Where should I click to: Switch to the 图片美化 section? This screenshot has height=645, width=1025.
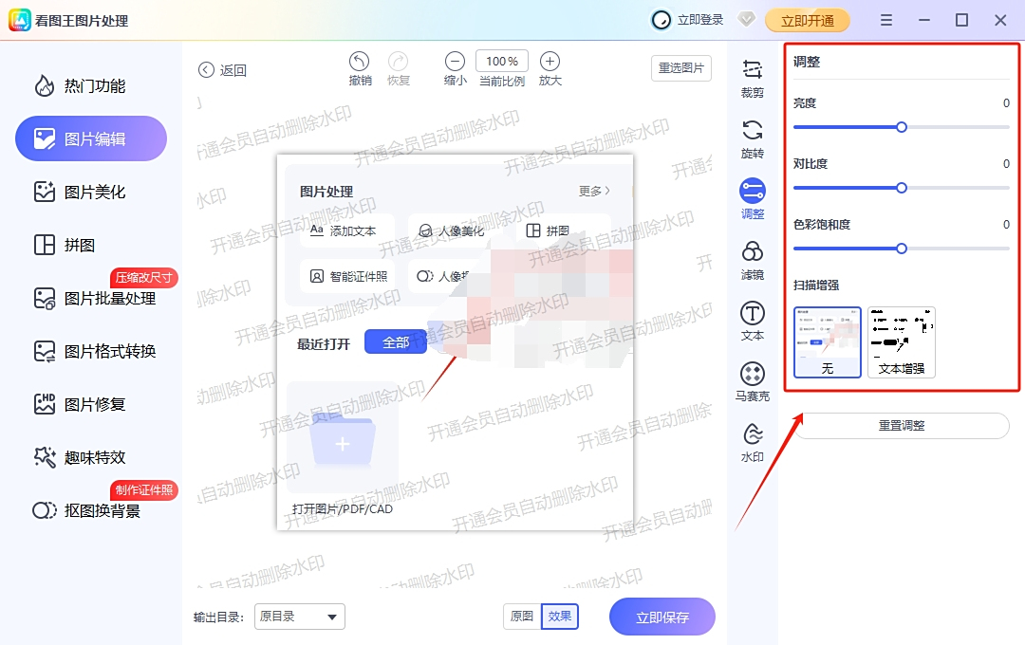click(x=90, y=192)
